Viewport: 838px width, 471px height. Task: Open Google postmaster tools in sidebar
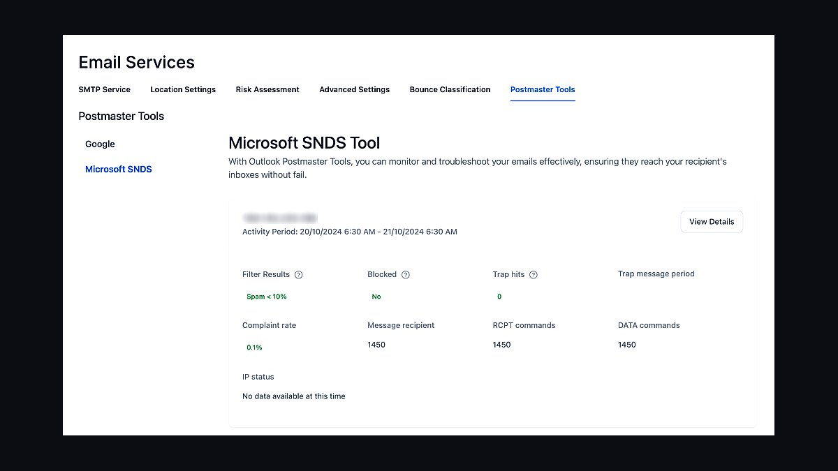click(100, 144)
